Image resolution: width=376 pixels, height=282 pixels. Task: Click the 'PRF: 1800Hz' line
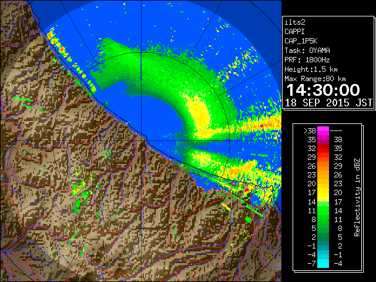(307, 60)
